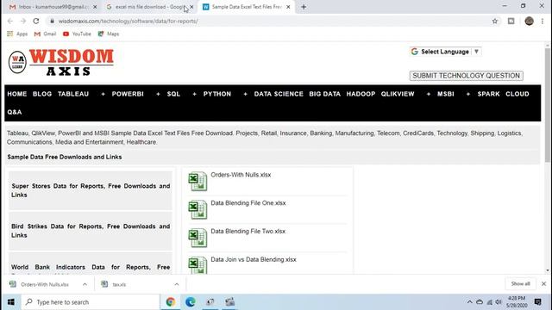Viewport: 552px width, 310px height.
Task: Close the Sample Data Excel tab
Action: (288, 7)
